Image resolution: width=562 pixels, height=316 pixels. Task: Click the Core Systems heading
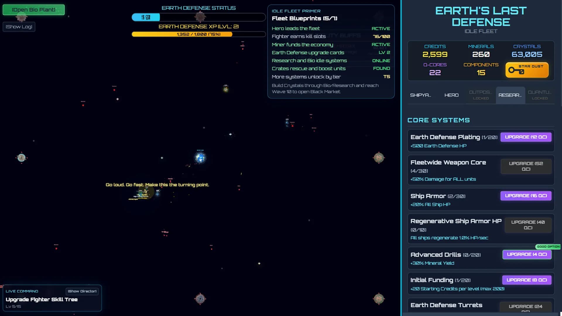point(438,120)
